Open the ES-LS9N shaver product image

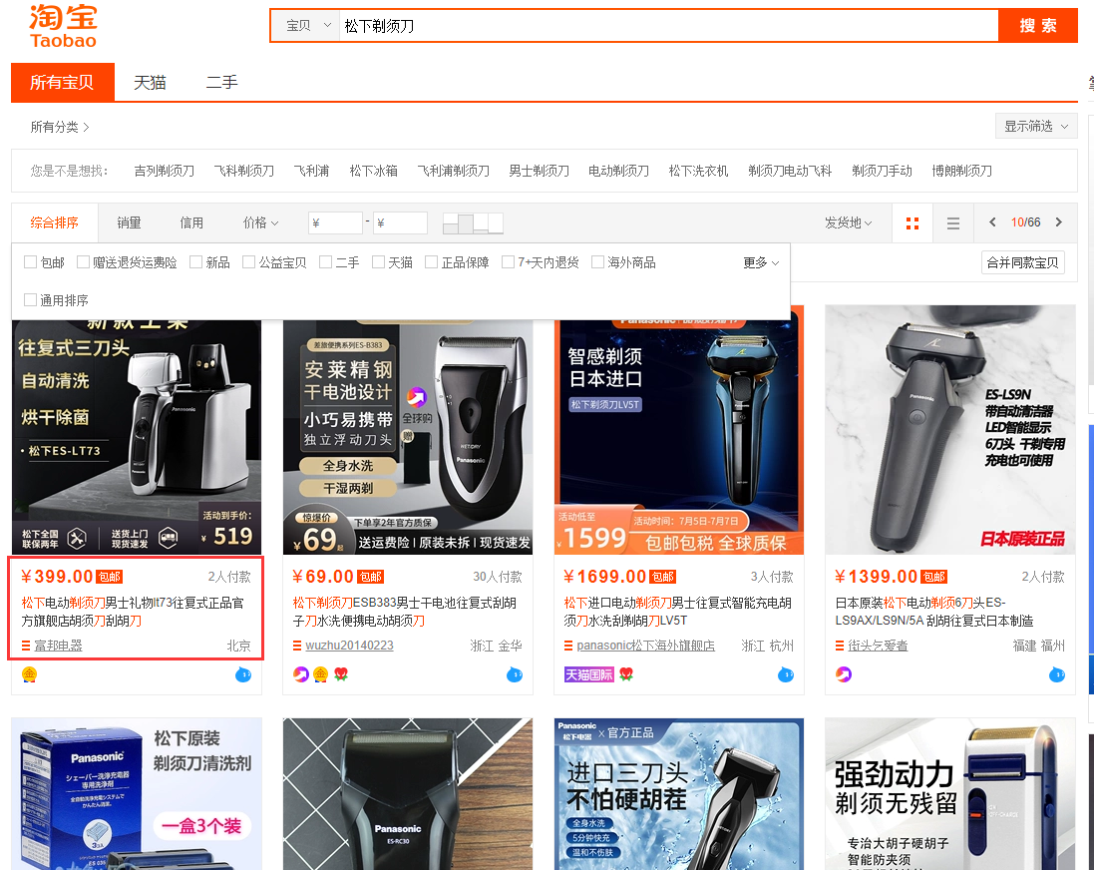click(x=950, y=430)
